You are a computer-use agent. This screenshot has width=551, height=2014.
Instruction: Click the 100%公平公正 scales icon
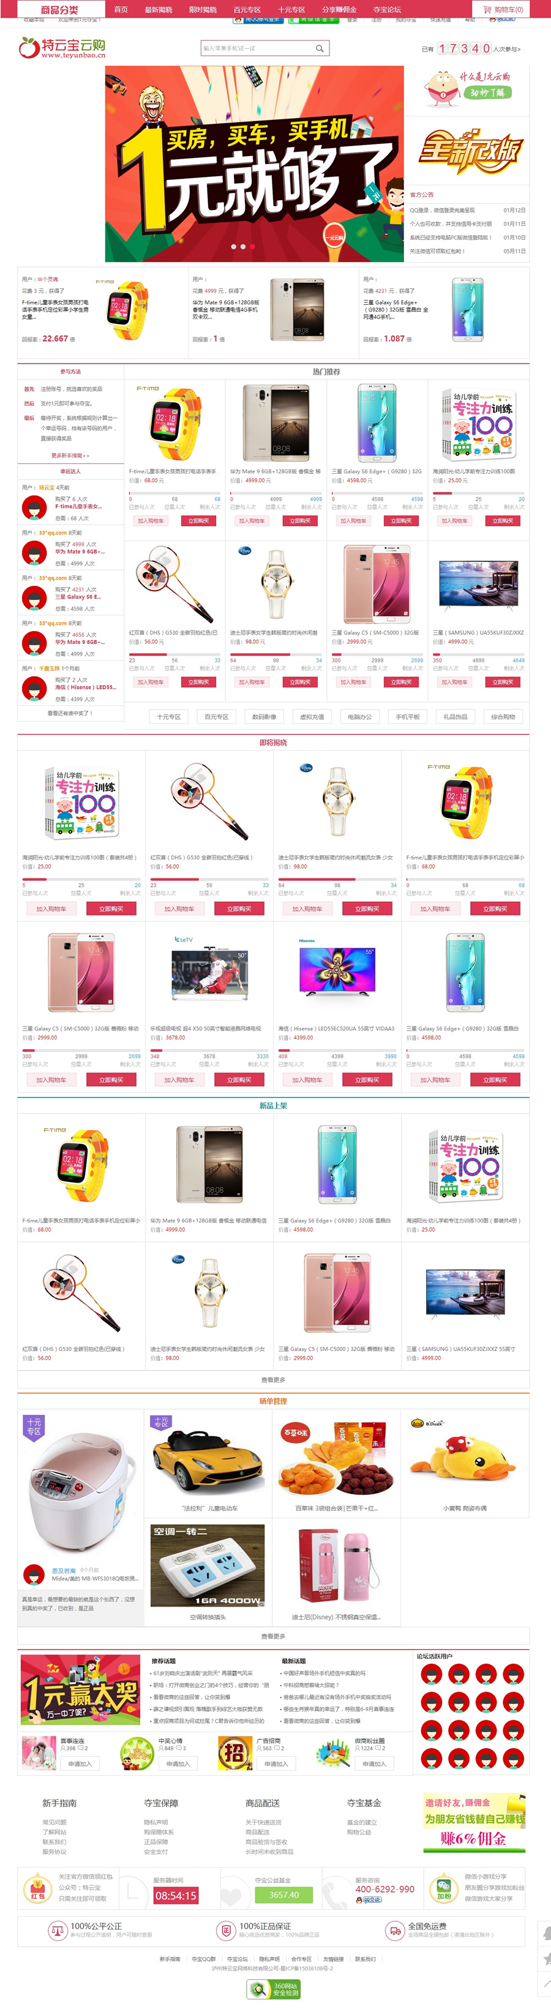click(x=57, y=1930)
